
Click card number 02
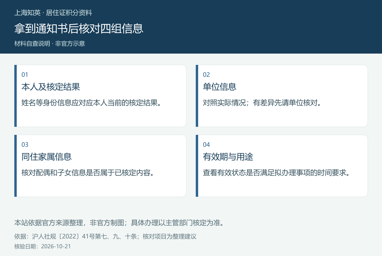207,75
